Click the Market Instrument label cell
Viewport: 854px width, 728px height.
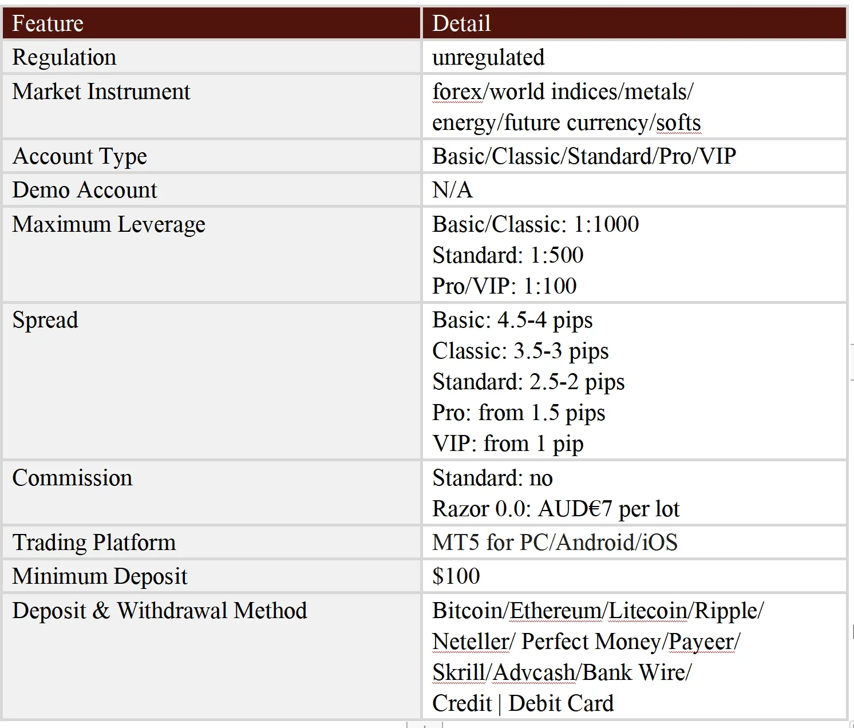[212, 106]
